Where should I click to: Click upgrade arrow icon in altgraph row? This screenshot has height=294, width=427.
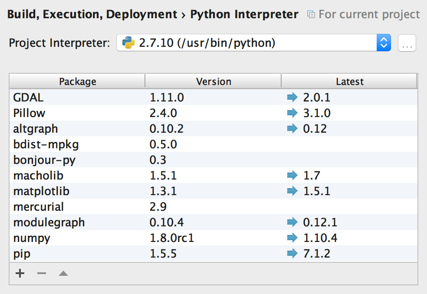(292, 128)
